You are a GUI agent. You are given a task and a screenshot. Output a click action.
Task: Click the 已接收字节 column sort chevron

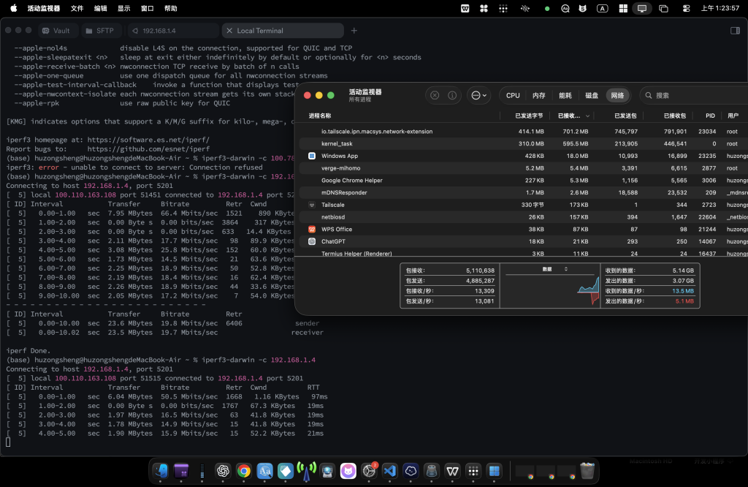[587, 116]
